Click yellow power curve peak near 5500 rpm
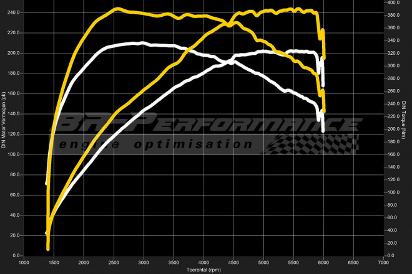 (x=293, y=9)
